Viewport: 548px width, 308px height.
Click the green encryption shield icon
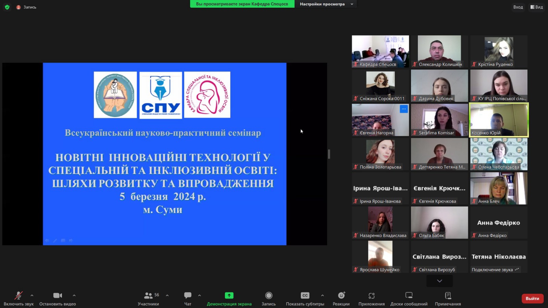(7, 7)
